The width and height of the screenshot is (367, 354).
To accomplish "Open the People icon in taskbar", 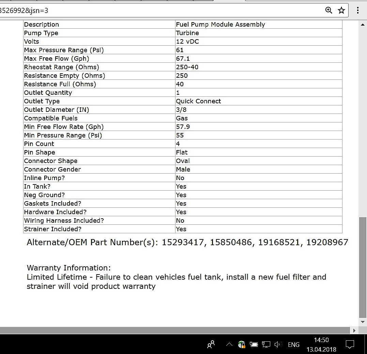I will click(211, 344).
